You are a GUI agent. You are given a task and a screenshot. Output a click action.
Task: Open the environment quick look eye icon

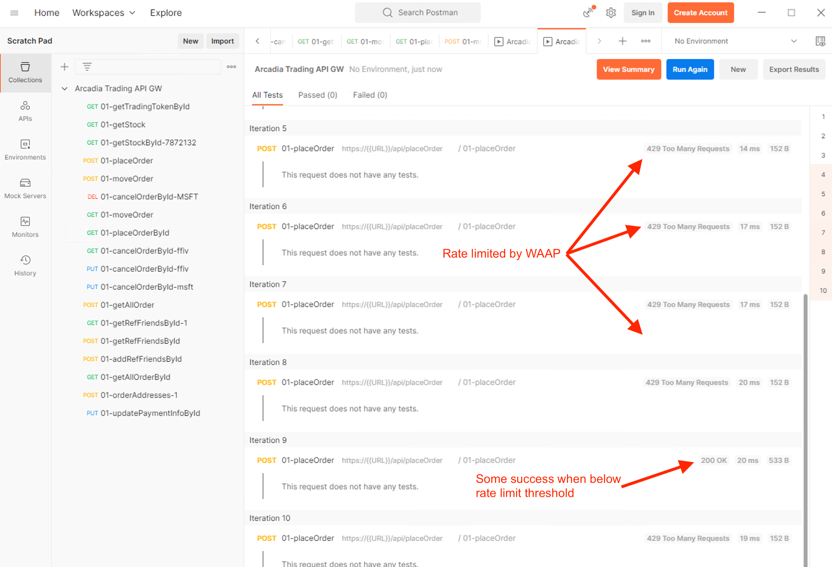point(820,41)
